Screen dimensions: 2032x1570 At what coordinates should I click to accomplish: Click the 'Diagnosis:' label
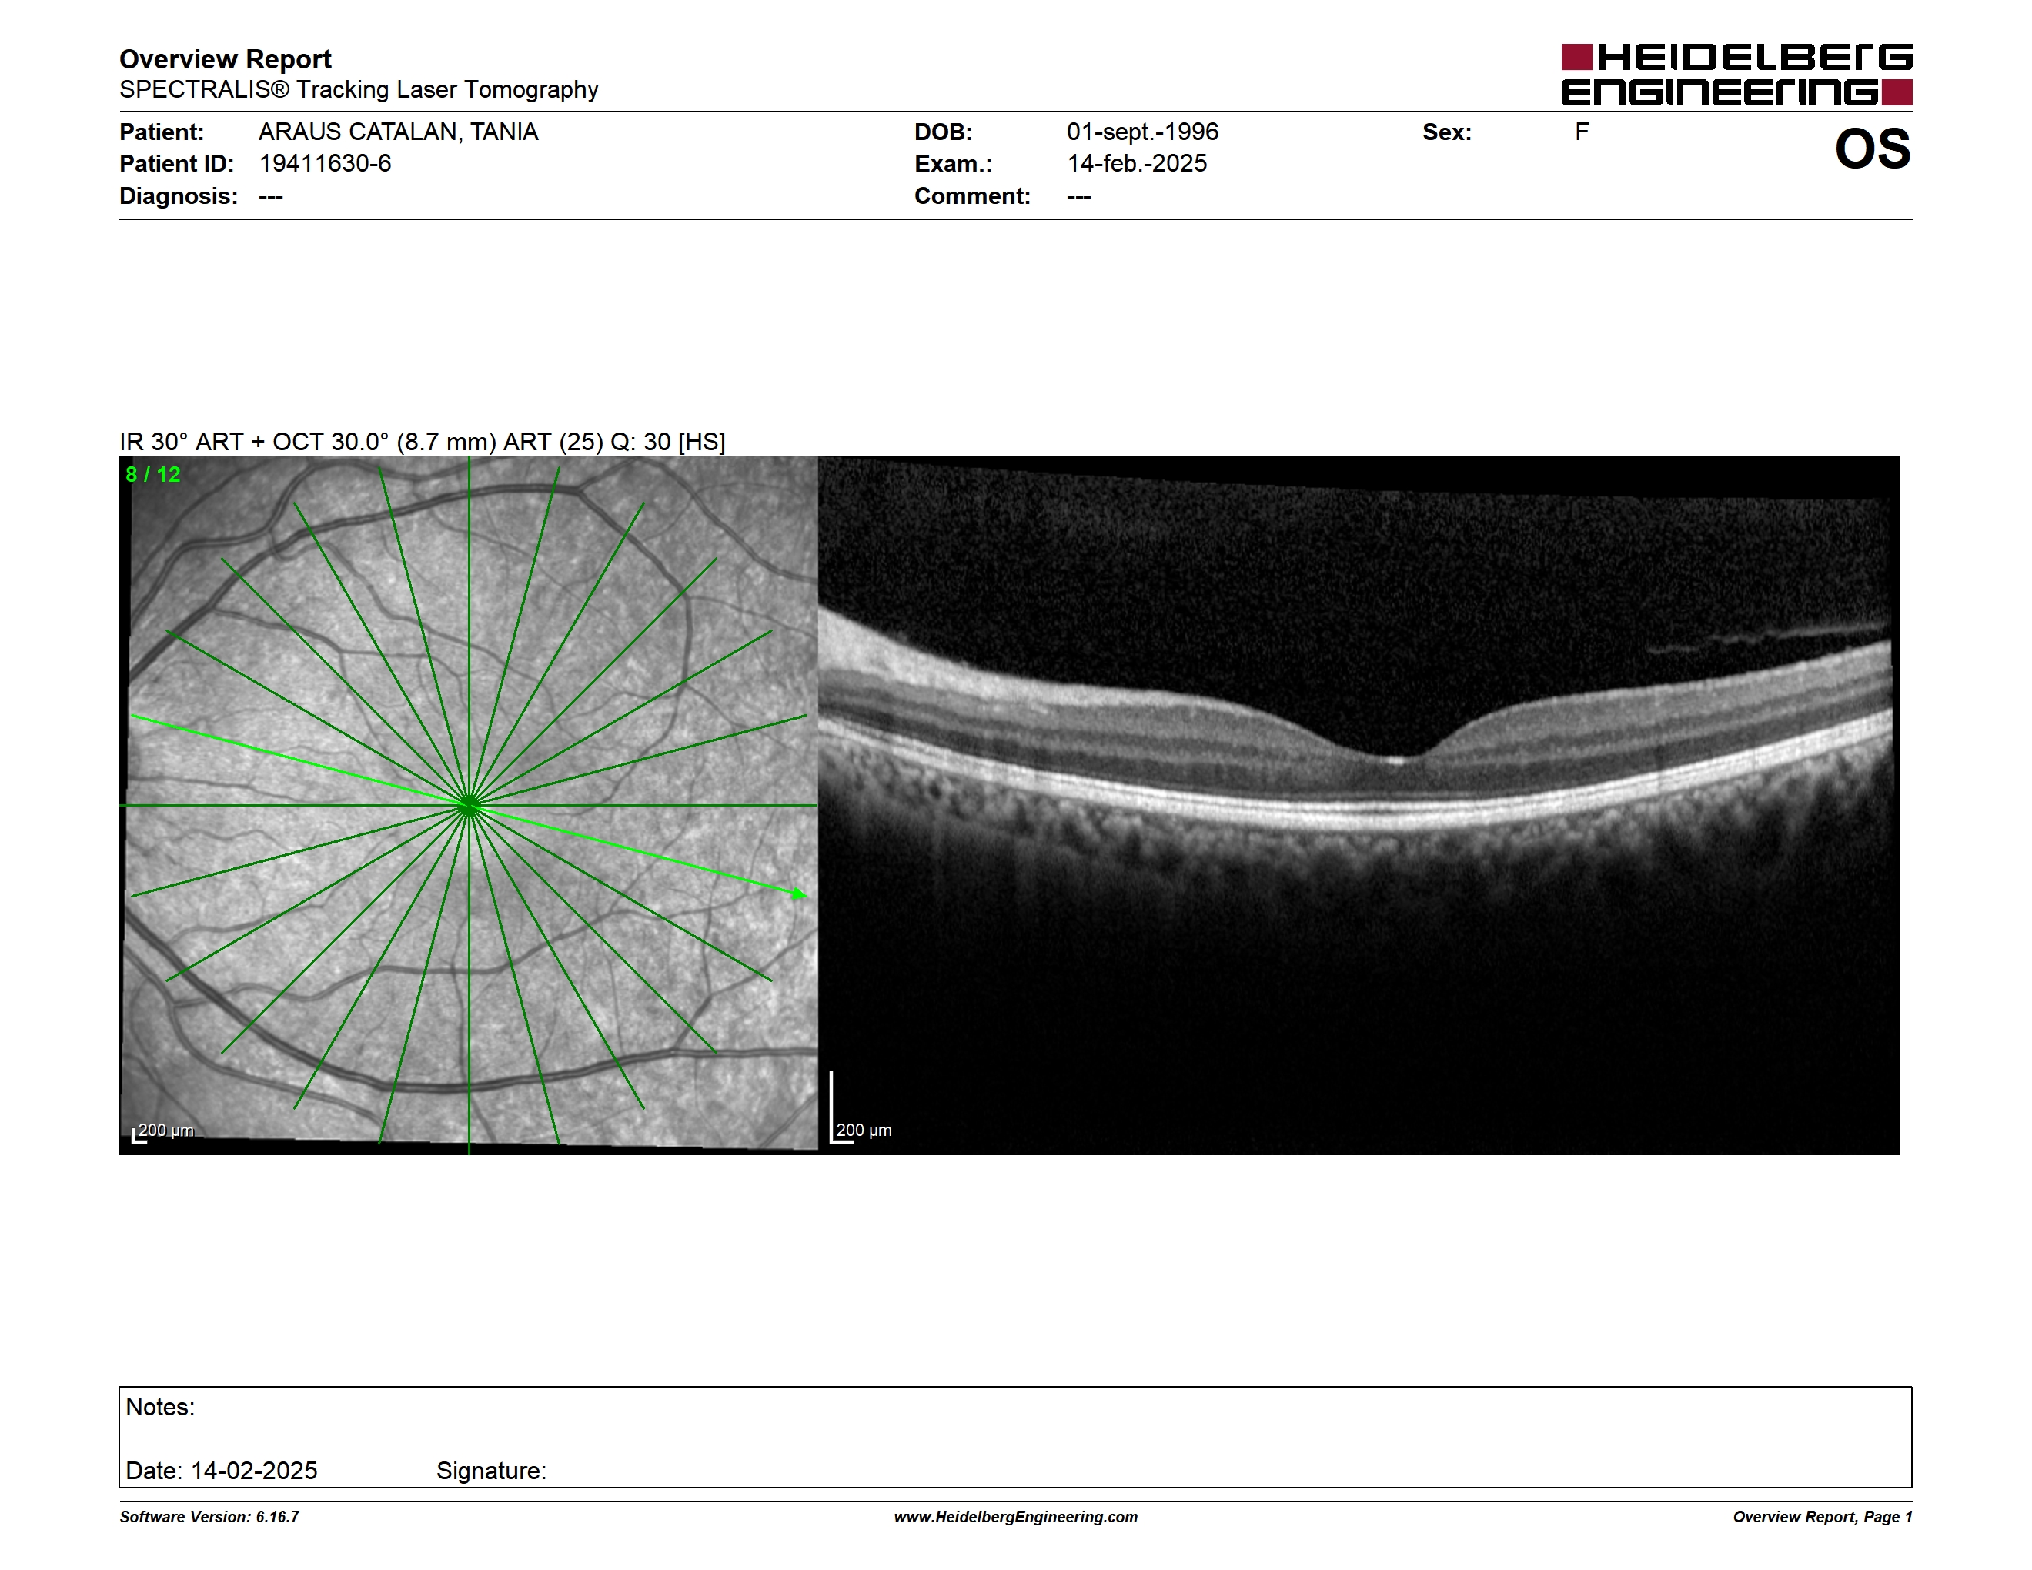point(179,196)
